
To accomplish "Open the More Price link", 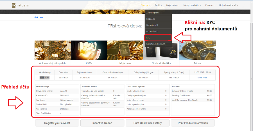I will click(202, 78).
